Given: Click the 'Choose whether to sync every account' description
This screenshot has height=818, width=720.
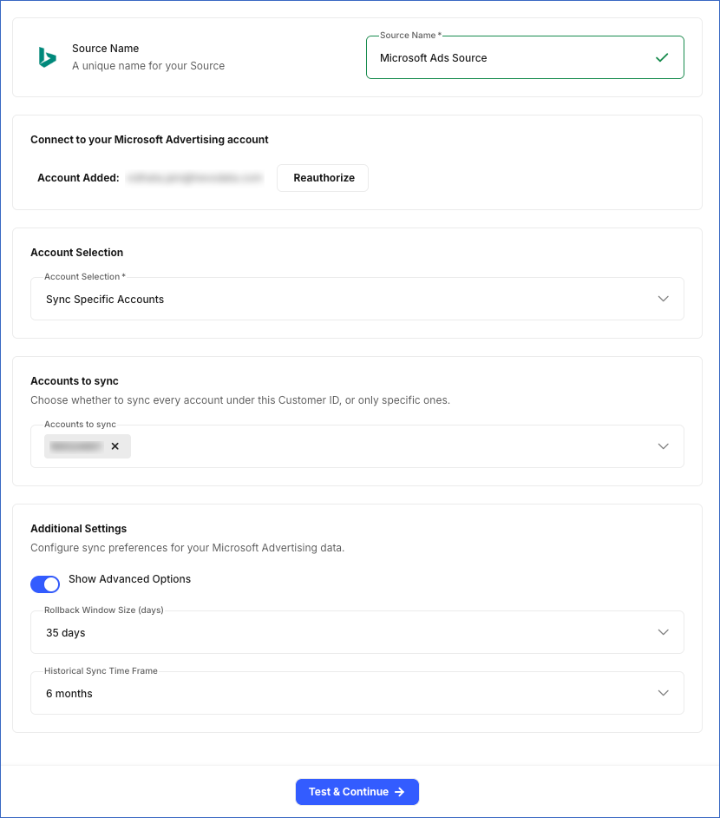Looking at the screenshot, I should [x=240, y=400].
